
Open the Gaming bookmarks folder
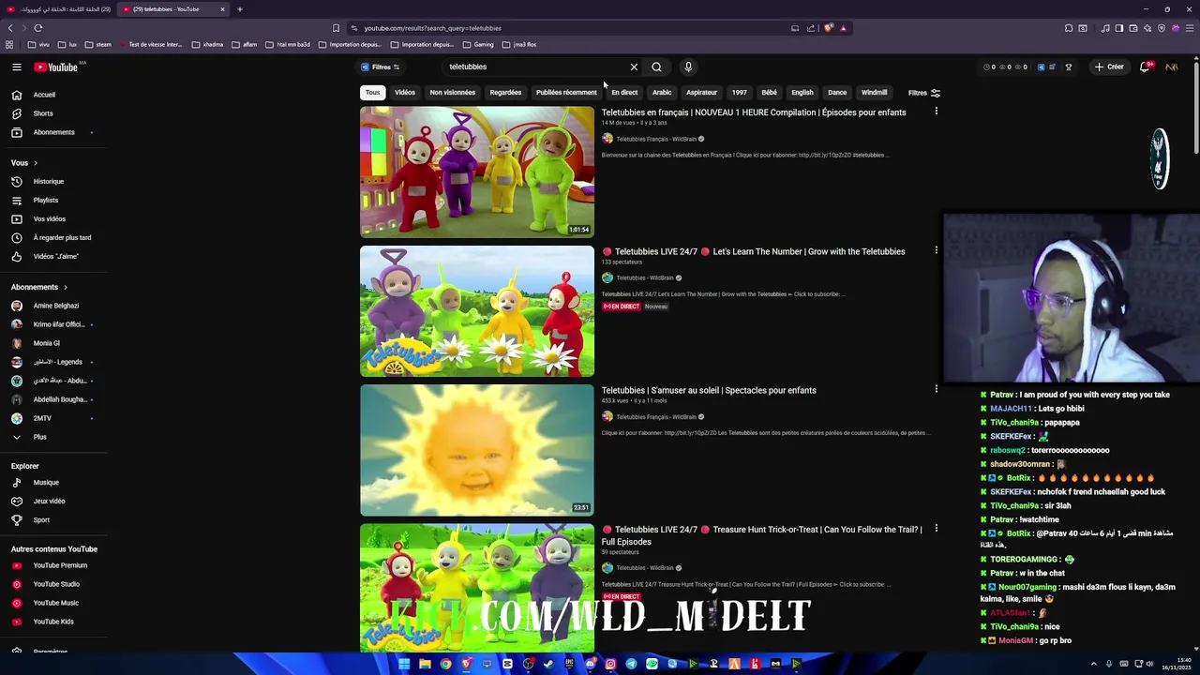click(x=478, y=44)
